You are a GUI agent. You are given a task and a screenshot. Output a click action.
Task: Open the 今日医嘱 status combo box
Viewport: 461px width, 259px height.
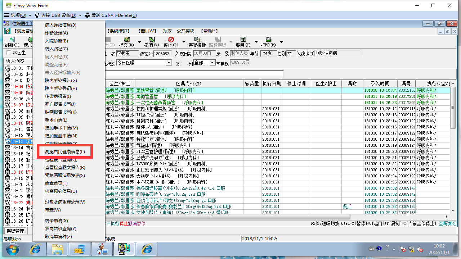pos(144,63)
